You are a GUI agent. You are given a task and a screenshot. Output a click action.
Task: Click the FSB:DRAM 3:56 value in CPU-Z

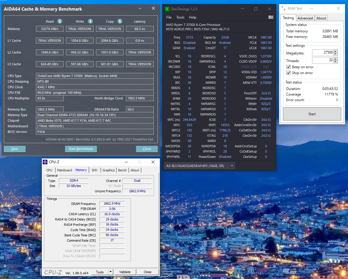coord(112,209)
